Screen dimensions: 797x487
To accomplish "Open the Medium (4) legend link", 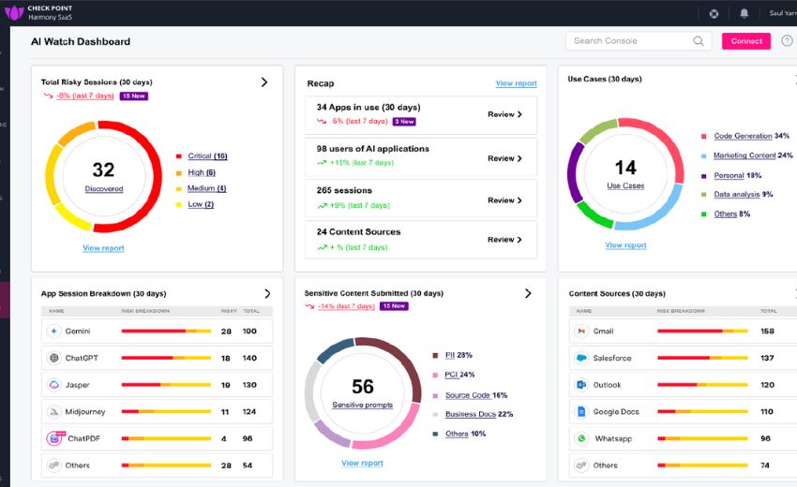I will click(206, 188).
